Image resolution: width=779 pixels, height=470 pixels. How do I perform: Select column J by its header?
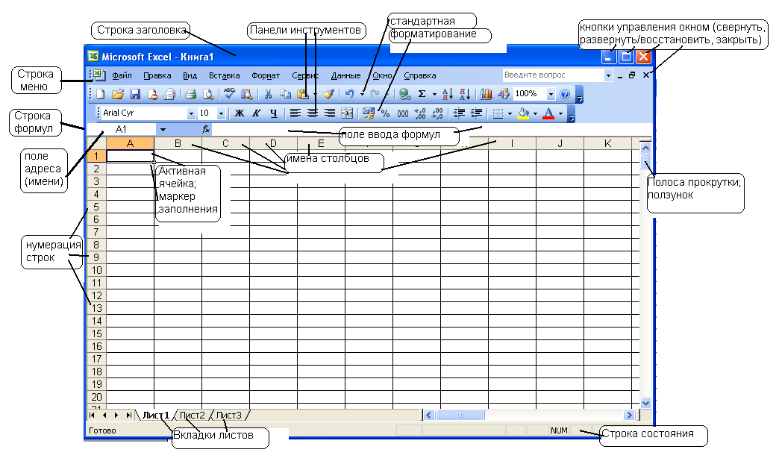coord(560,143)
